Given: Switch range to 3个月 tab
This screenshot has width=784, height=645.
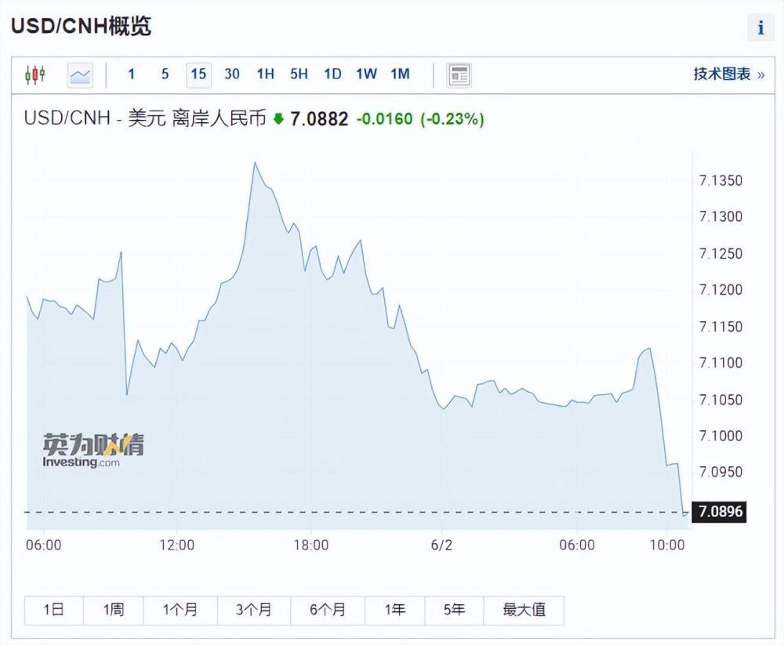Looking at the screenshot, I should click(x=253, y=610).
